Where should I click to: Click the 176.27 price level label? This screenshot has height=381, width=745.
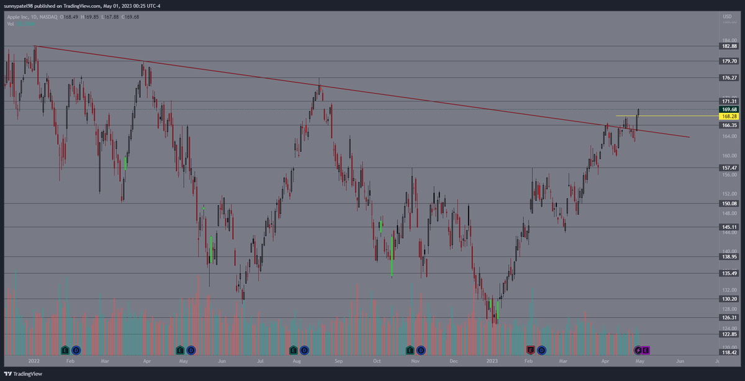[729, 78]
